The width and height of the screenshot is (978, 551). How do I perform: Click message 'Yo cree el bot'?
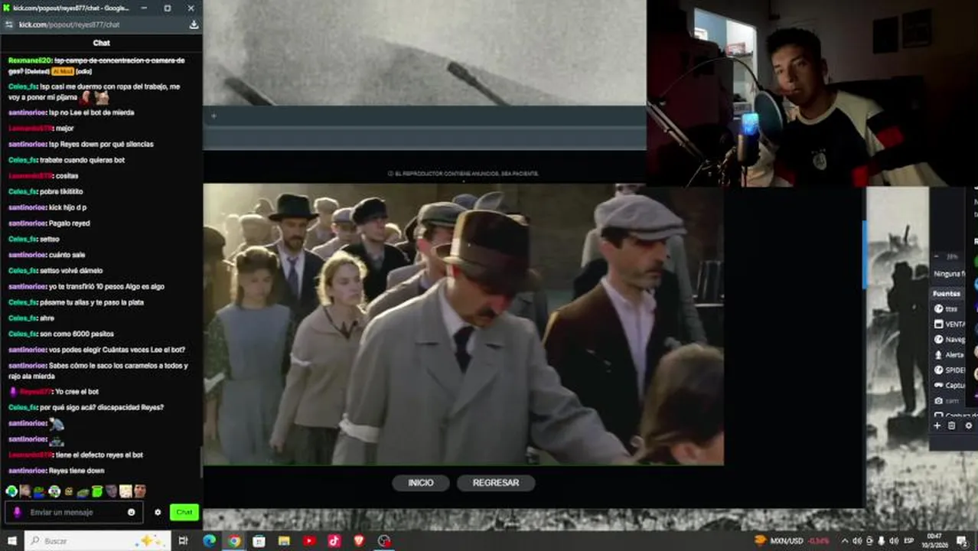click(77, 392)
